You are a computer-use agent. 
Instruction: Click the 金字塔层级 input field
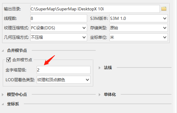(64, 70)
